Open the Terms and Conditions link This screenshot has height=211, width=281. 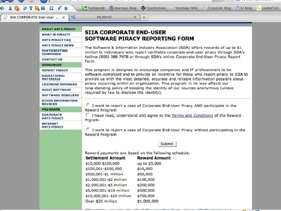(192, 116)
